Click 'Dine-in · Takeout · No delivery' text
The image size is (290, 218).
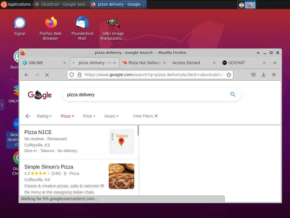(x=51, y=151)
